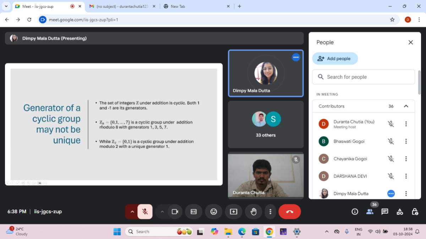The width and height of the screenshot is (426, 239).
Task: Expand video settings arrow beside camera
Action: (x=162, y=211)
